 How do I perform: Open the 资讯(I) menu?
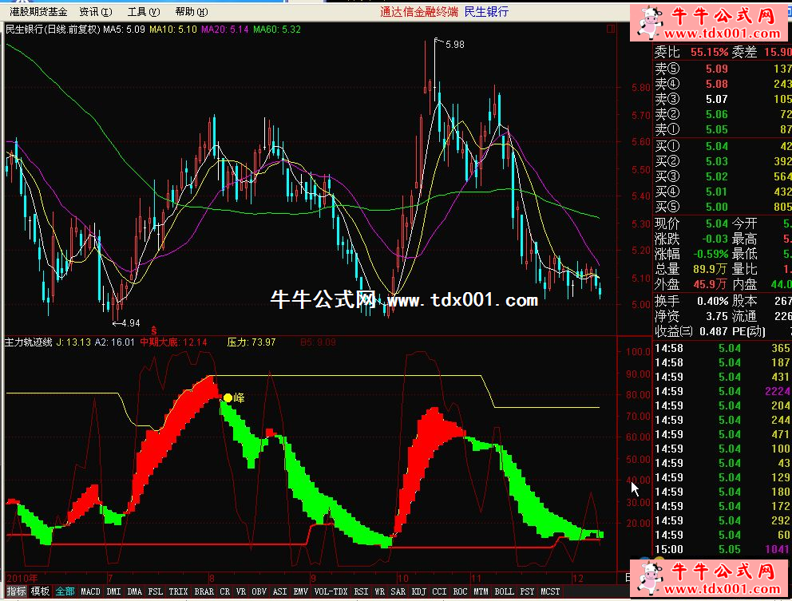pos(96,12)
